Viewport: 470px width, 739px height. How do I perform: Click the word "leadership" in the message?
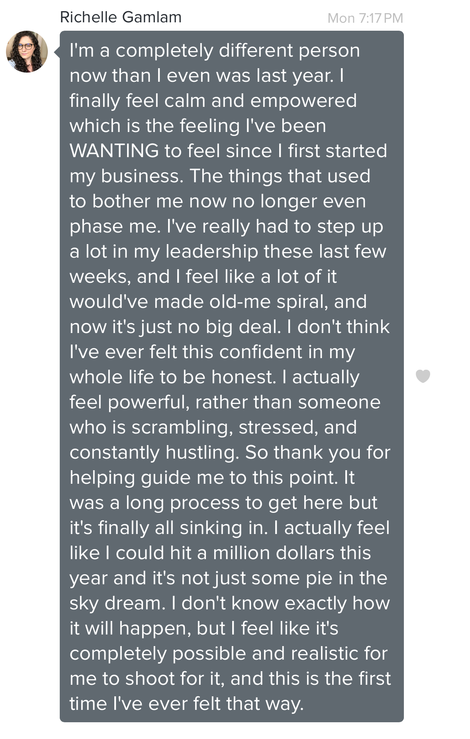[x=211, y=251]
